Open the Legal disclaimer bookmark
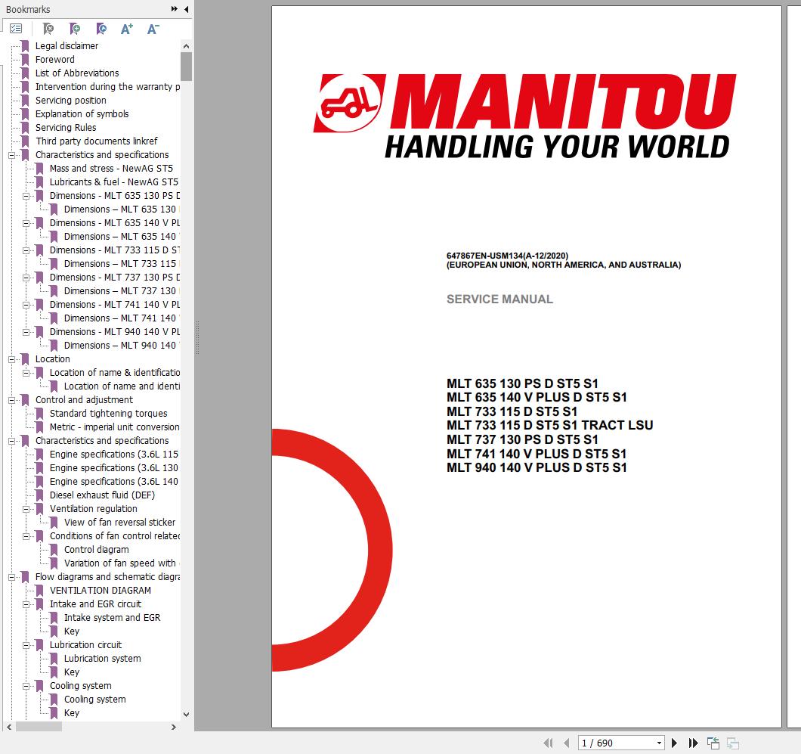Viewport: 801px width, 754px height. 66,45
